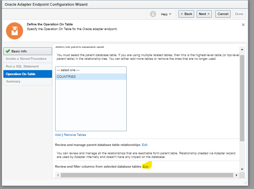Open the Help dropdown menu
The height and width of the screenshot is (189, 254).
tap(166, 14)
